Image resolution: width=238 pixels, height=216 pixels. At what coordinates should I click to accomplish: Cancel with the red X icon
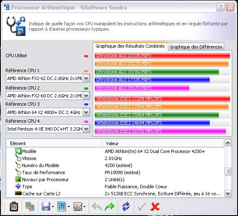155,206
